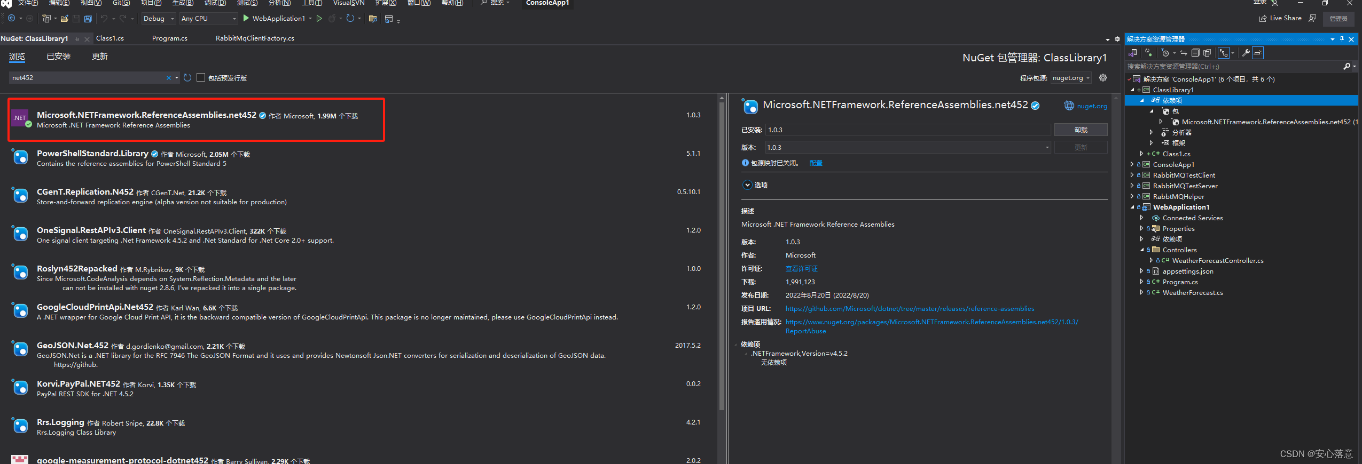Select appsettings.json in Solution Explorer

1188,271
